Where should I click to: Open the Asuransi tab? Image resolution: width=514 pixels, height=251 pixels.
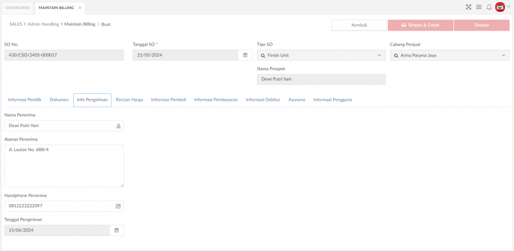click(x=297, y=100)
